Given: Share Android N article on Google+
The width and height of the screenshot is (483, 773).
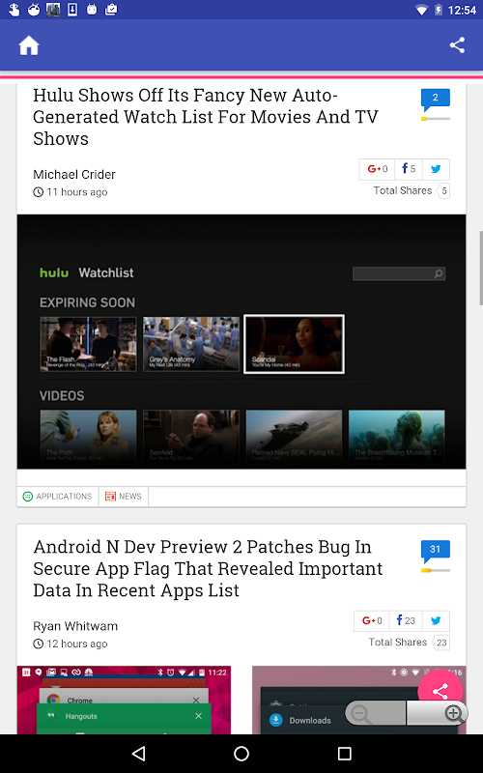Looking at the screenshot, I should tap(372, 620).
